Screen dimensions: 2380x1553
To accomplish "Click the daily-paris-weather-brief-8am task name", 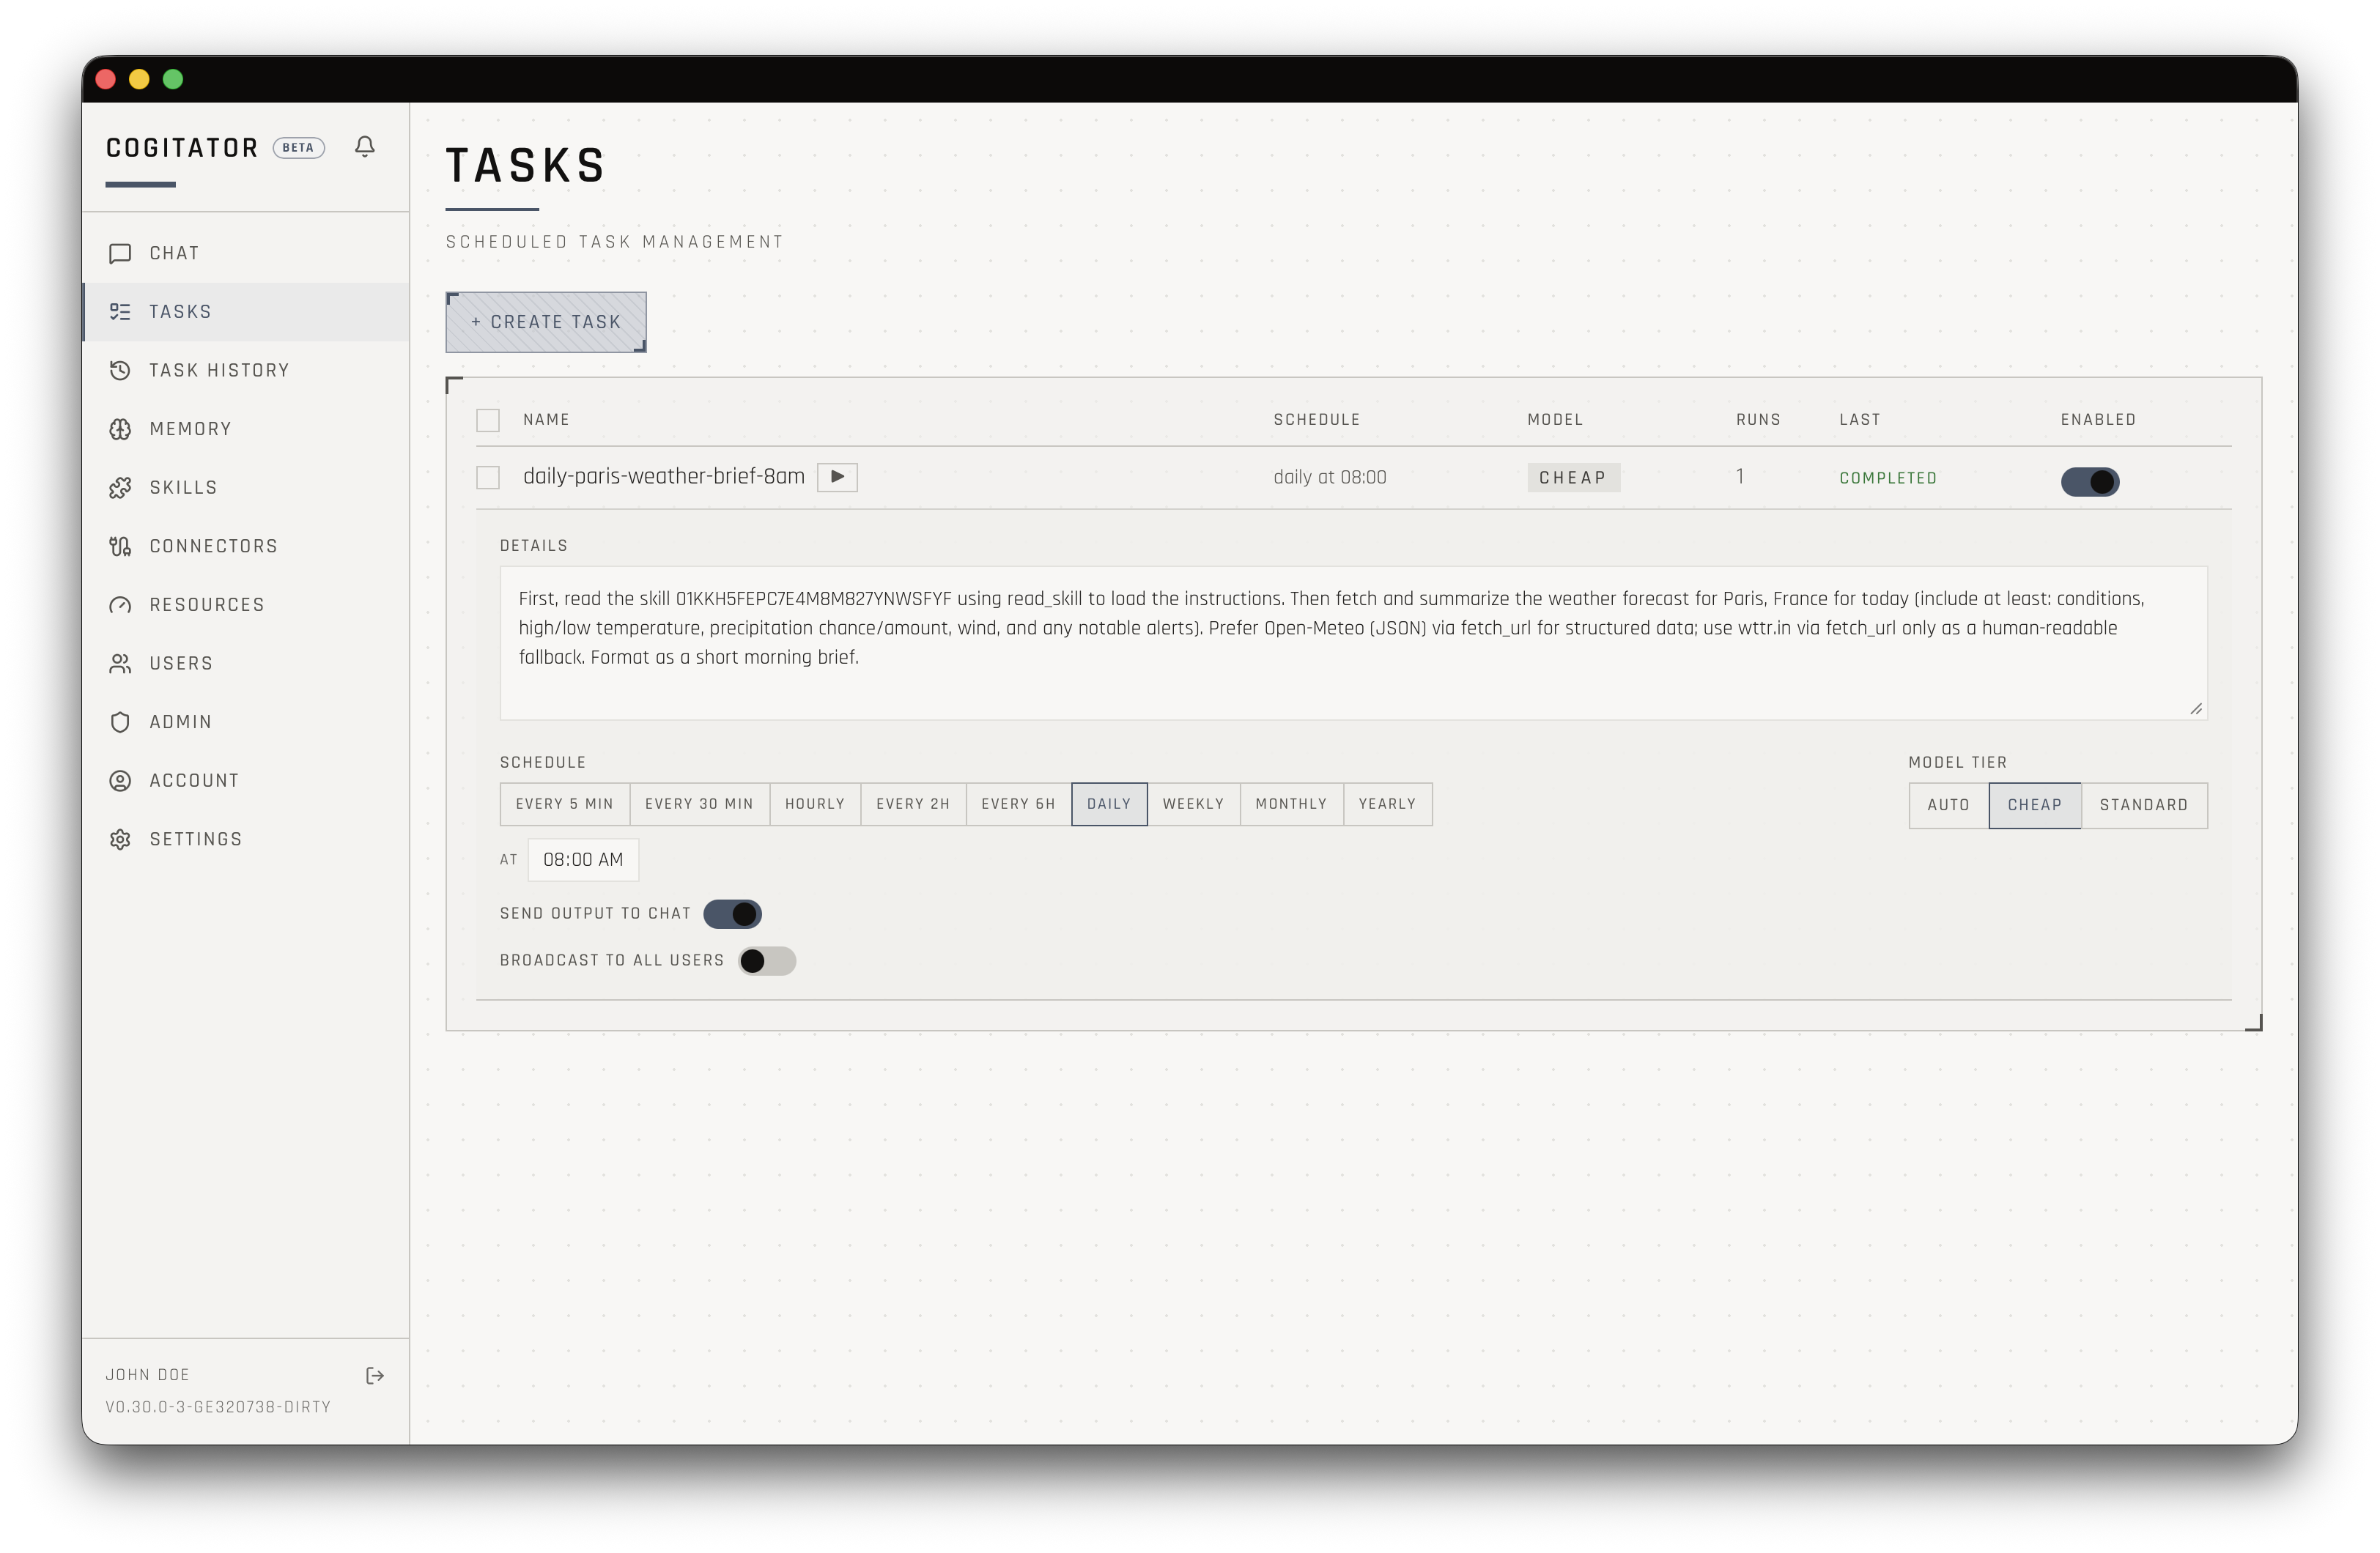I will [x=664, y=477].
